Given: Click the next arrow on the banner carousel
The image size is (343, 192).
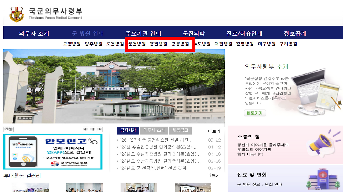Looking at the screenshot, I should (99, 129).
